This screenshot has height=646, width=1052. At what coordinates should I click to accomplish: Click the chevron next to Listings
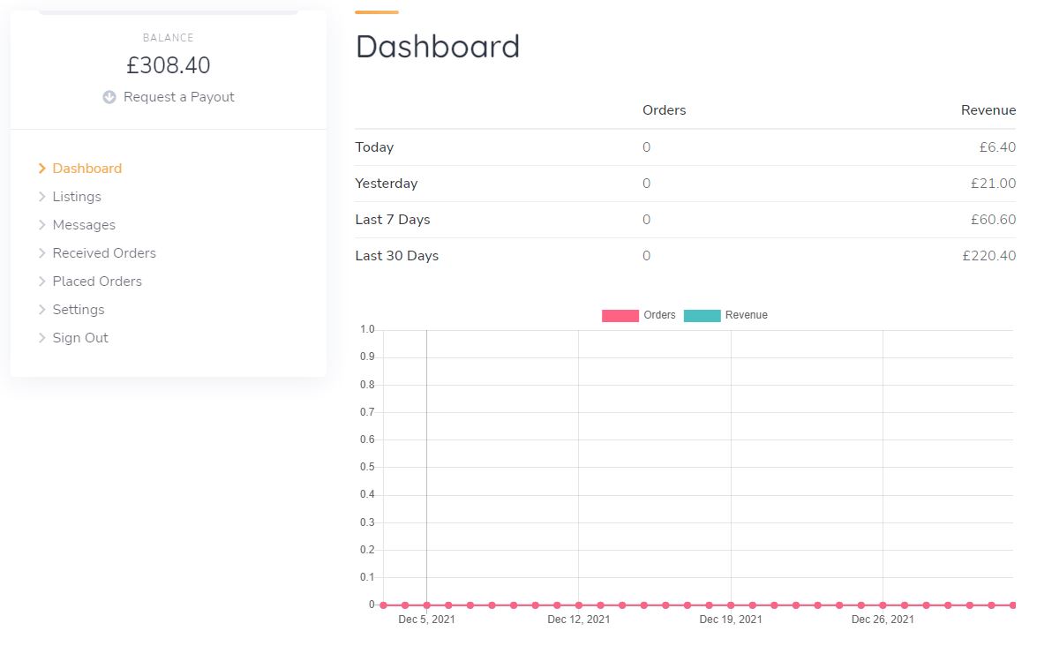coord(41,196)
